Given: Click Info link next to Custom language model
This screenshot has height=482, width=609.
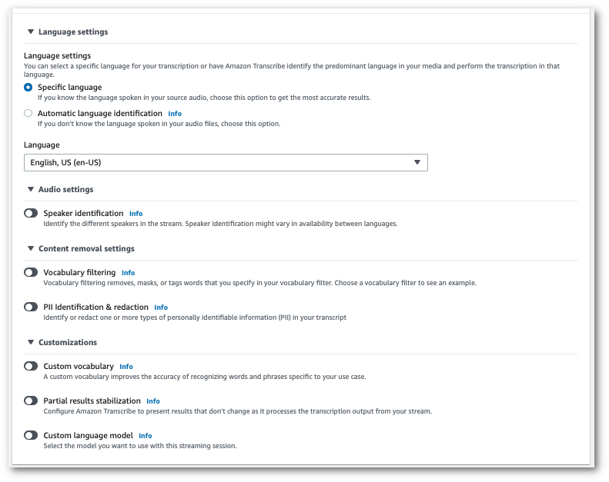Looking at the screenshot, I should [146, 436].
